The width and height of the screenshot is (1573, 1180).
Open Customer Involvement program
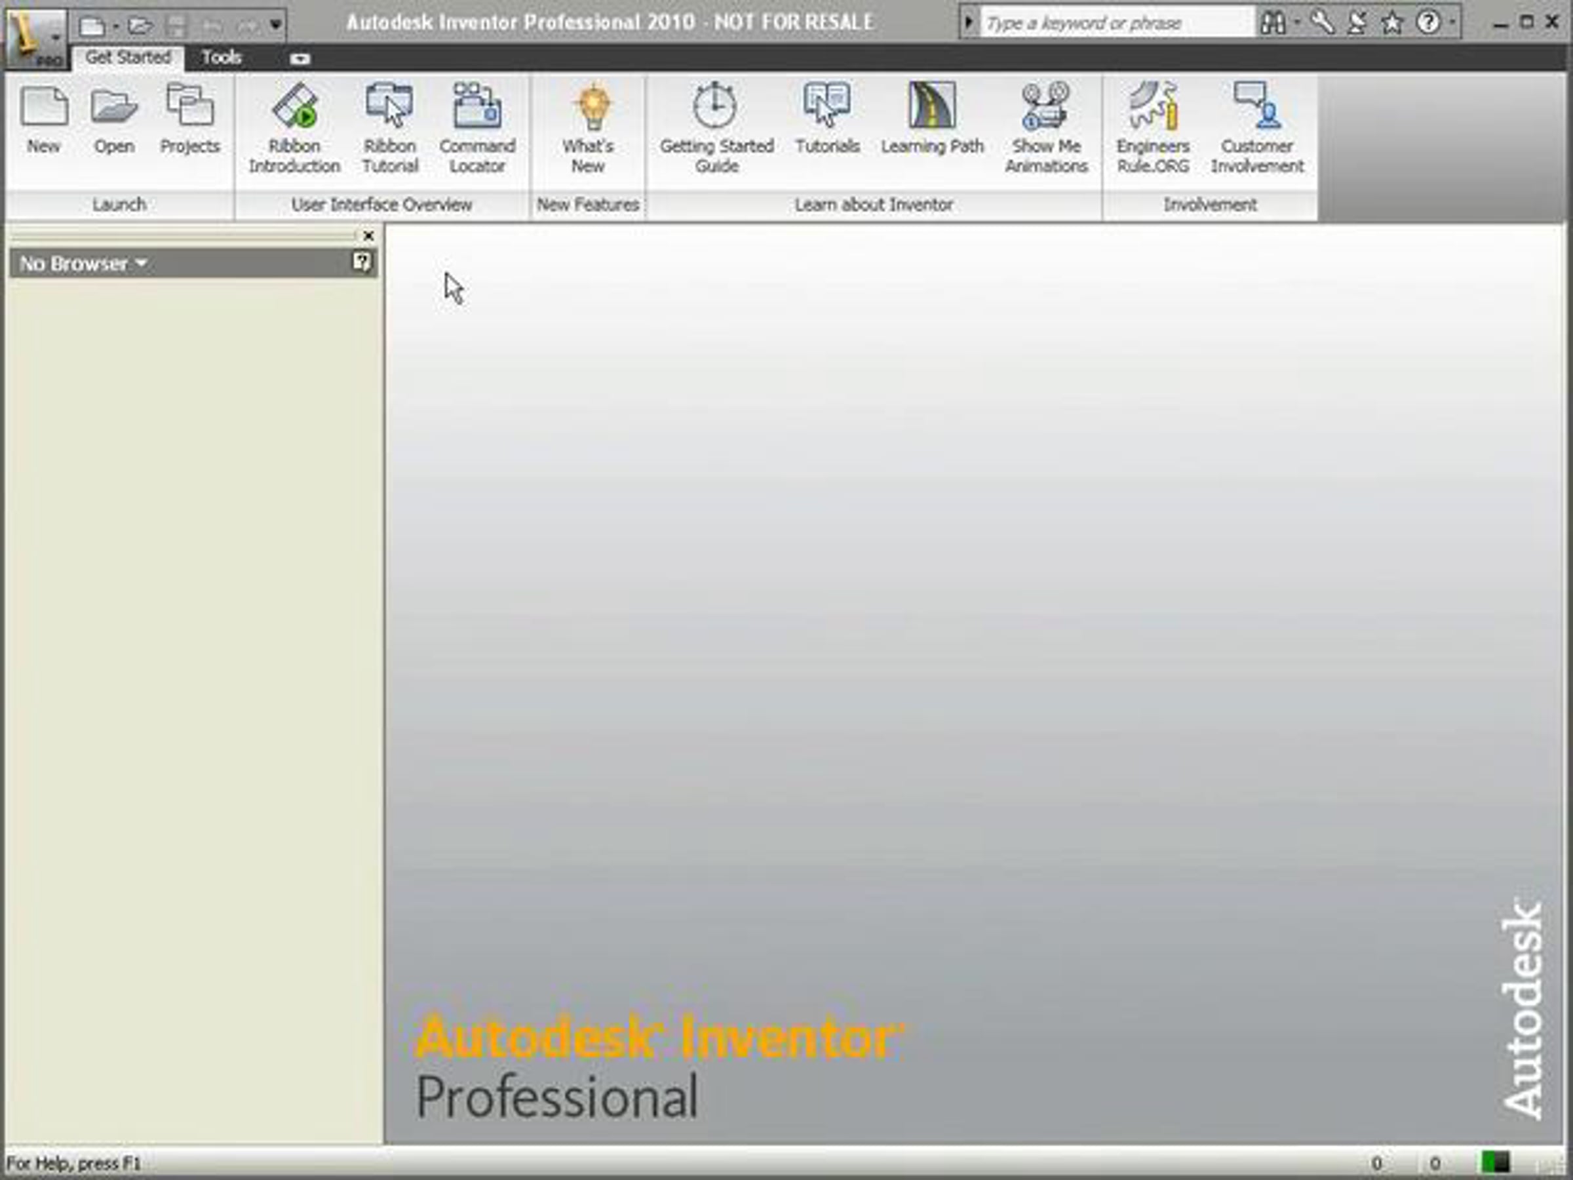pos(1257,128)
